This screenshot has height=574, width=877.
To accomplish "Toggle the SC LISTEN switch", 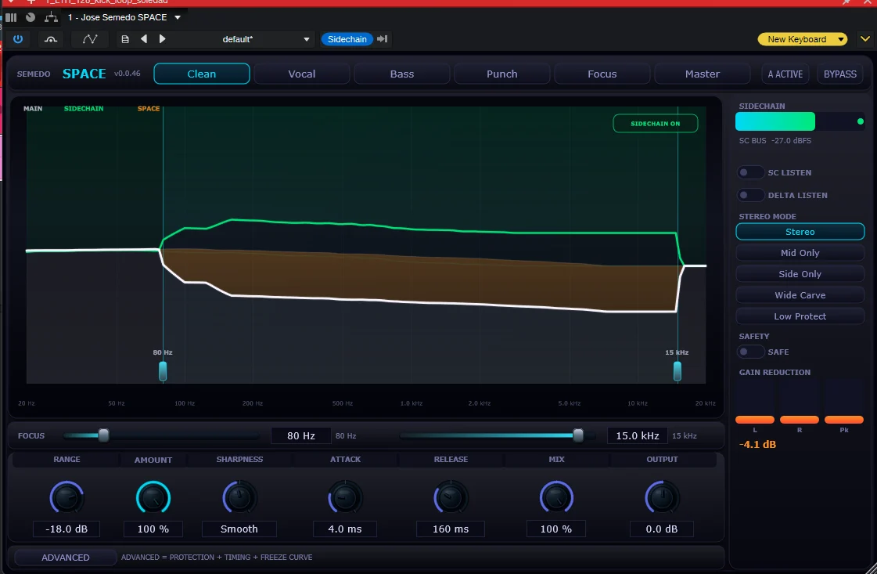I will click(x=750, y=172).
